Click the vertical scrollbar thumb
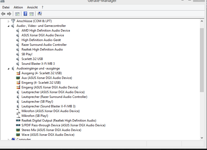207x150 pixels. coord(202,60)
